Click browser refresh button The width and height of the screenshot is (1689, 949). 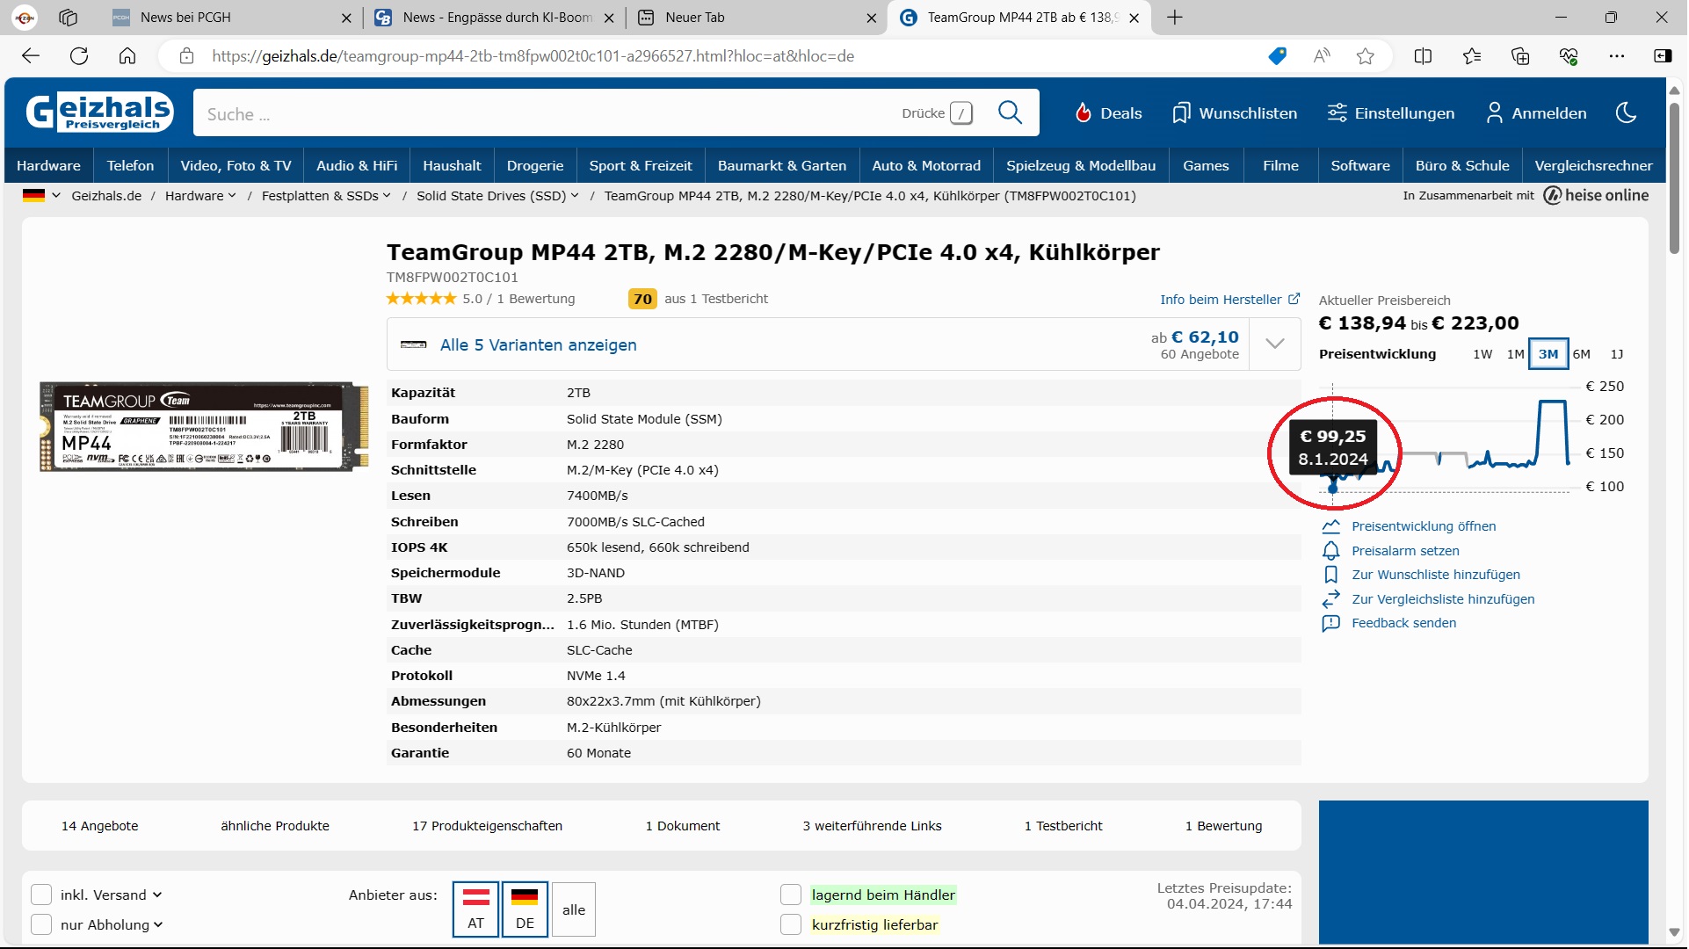79,56
